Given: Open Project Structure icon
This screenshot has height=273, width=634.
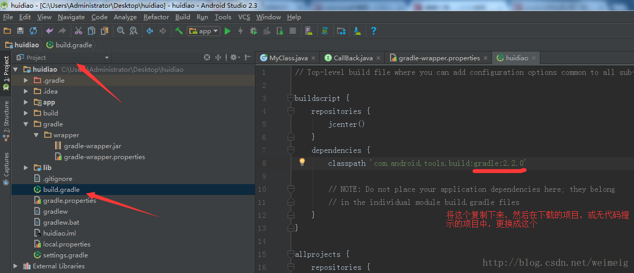Looking at the screenshot, I should point(341,31).
